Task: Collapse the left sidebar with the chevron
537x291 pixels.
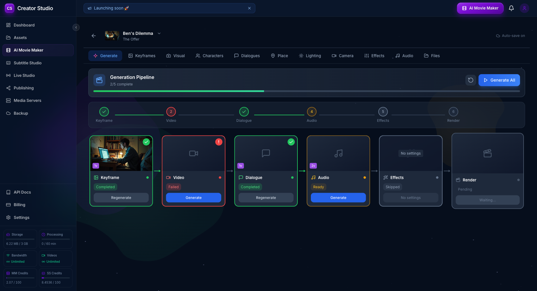Action: click(76, 27)
